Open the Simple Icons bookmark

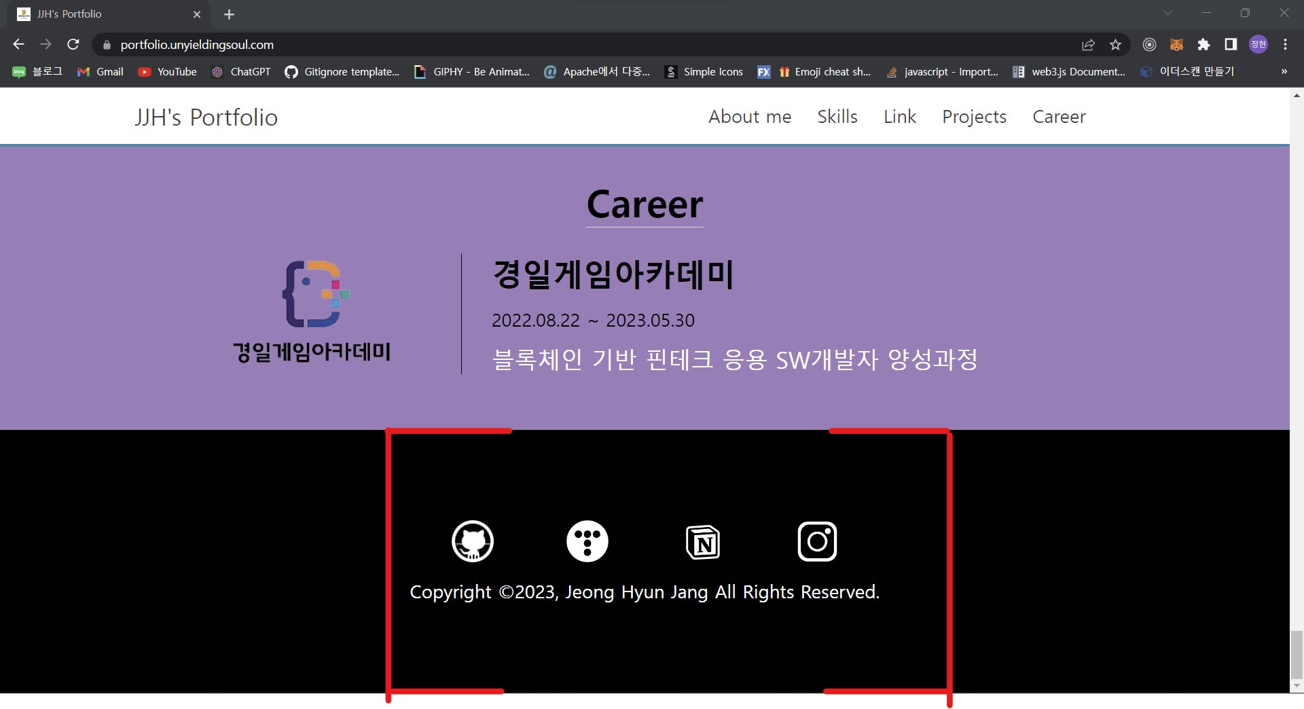click(x=704, y=71)
